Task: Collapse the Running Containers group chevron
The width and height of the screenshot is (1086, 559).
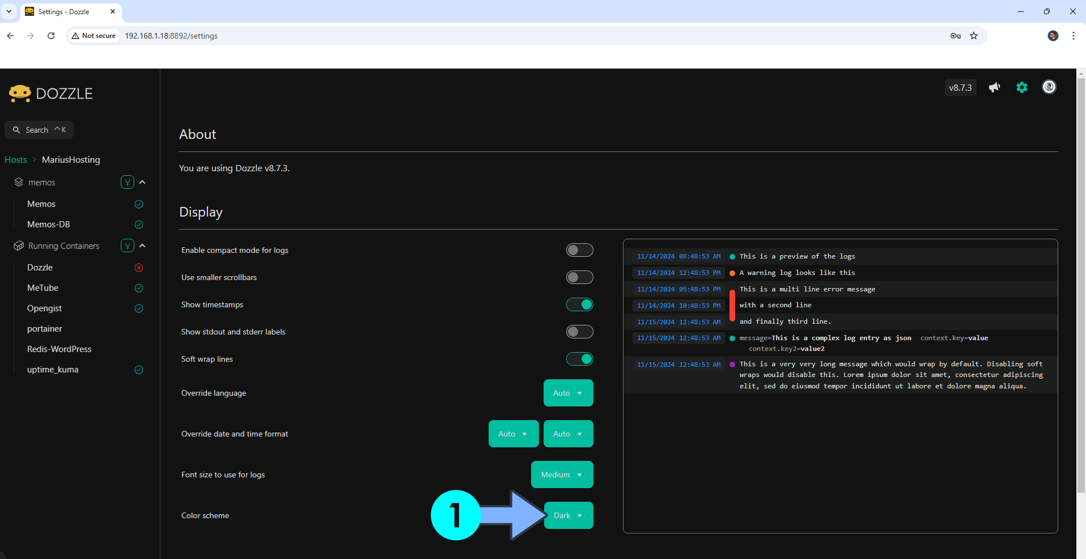Action: click(142, 245)
